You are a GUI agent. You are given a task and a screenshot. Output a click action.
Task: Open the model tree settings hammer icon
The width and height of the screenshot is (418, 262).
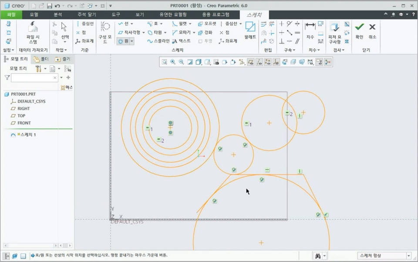coord(38,69)
